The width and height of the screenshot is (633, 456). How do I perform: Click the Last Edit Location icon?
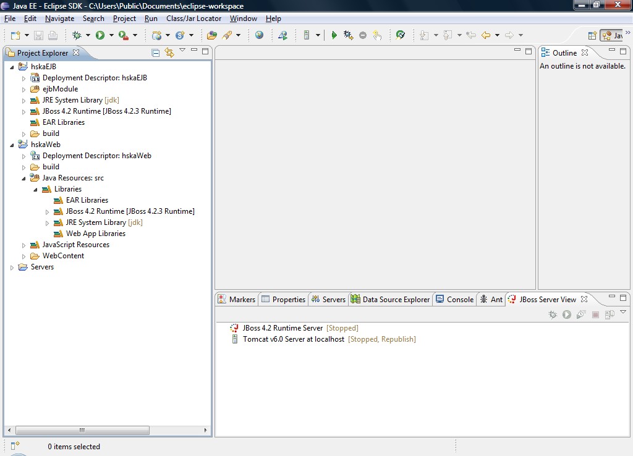470,35
